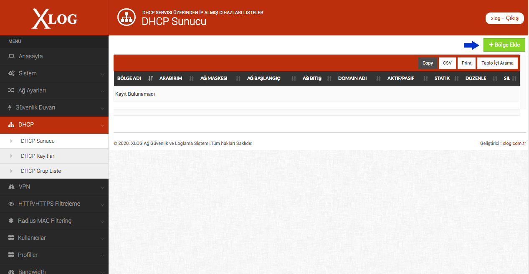Collapse the DHCP menu chevron
529x274 pixels.
[x=102, y=125]
